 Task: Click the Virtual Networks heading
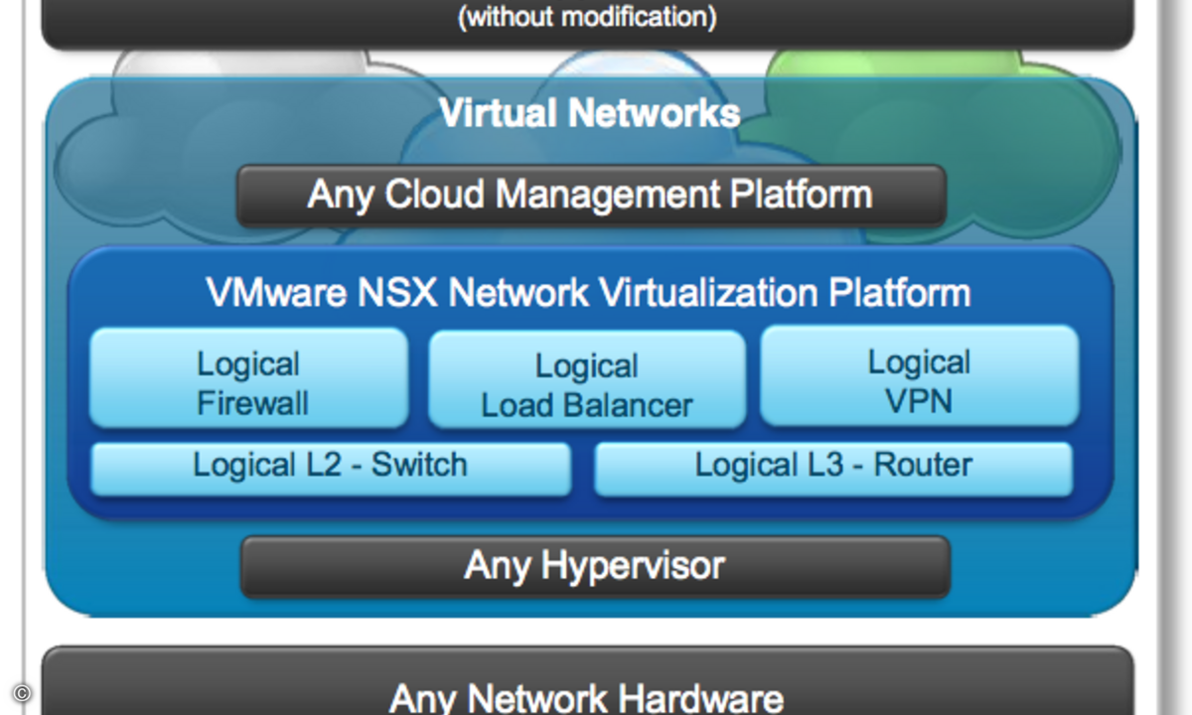pyautogui.click(x=590, y=113)
